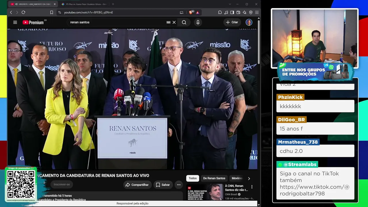
Task: Select the De Renan Santos filter chip
Action: point(214,178)
